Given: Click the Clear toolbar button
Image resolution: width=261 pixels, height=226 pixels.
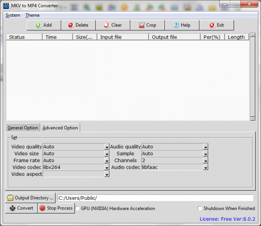Looking at the screenshot, I should pyautogui.click(x=113, y=25).
